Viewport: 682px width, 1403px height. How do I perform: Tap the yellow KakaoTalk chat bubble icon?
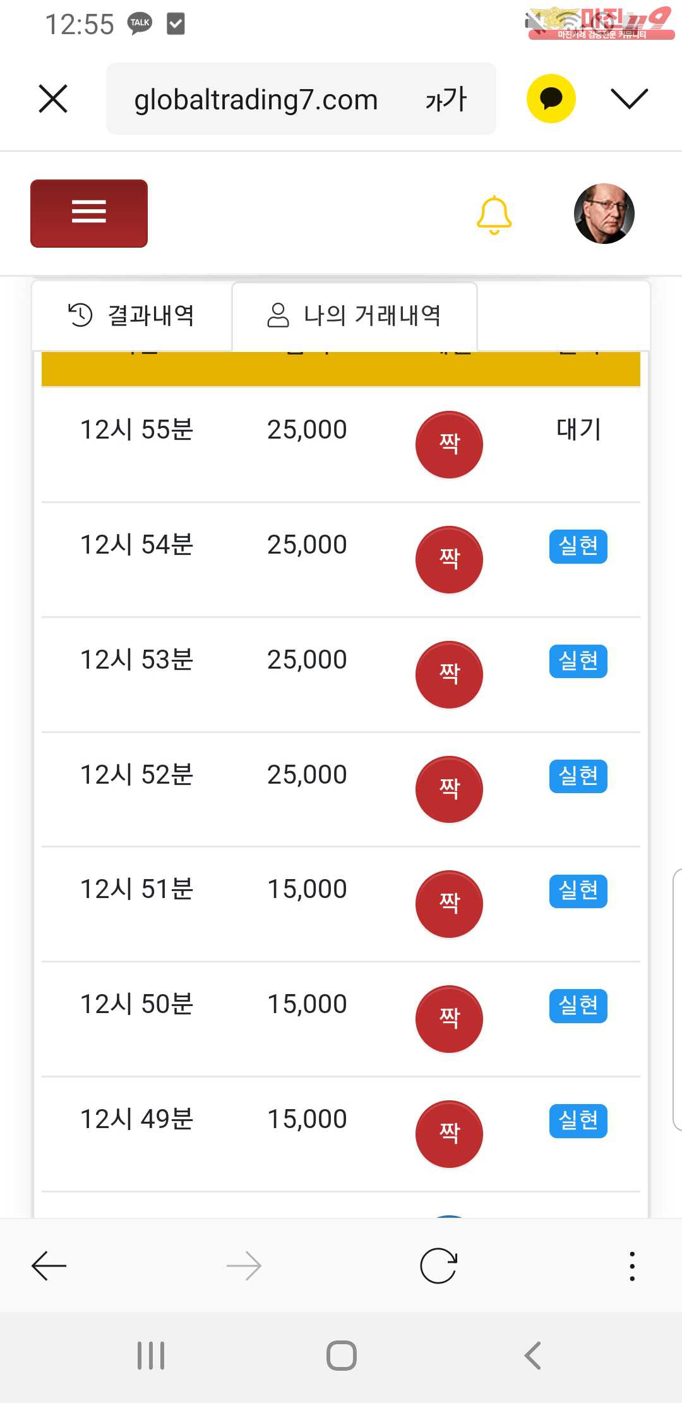551,99
